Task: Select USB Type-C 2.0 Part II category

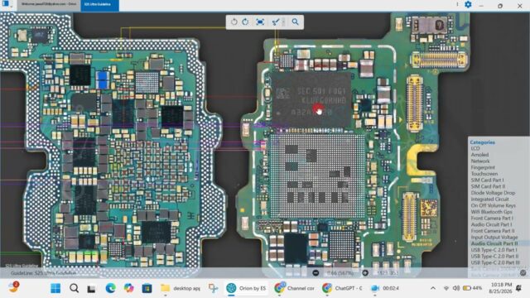Action: 494,257
